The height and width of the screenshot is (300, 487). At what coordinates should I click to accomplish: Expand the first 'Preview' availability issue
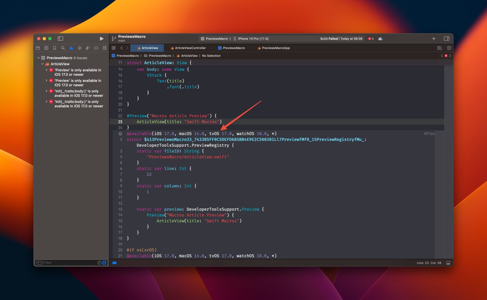pyautogui.click(x=46, y=70)
